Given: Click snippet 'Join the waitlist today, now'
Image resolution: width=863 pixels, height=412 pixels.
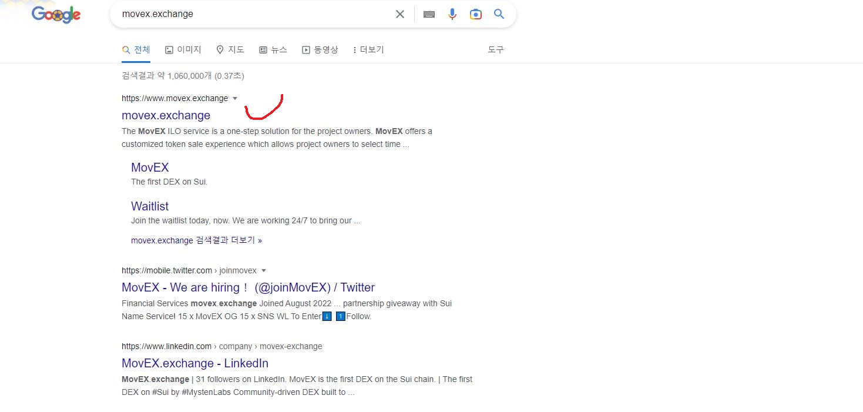Looking at the screenshot, I should tap(246, 221).
